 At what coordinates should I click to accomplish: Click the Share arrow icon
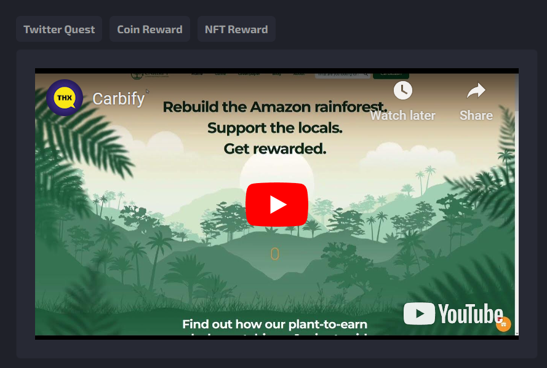476,91
